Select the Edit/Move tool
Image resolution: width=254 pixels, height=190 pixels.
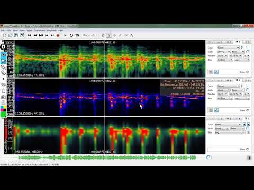tap(115, 35)
